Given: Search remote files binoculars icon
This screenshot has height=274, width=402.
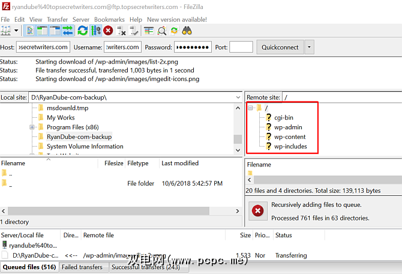Looking at the screenshot, I should click(x=187, y=31).
